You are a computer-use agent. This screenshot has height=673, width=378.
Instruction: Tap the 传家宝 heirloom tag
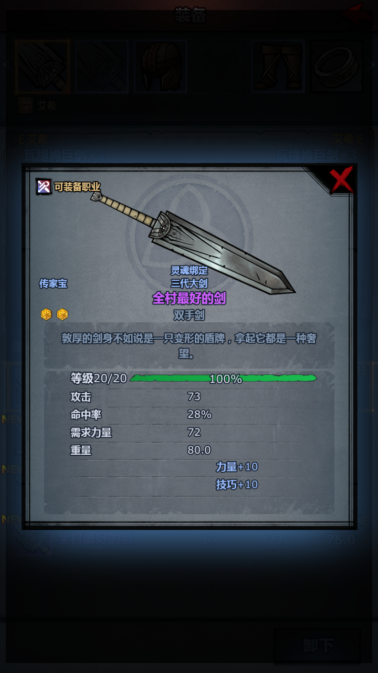point(53,283)
